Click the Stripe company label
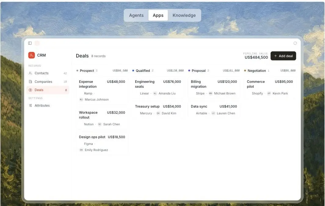 pos(200,93)
